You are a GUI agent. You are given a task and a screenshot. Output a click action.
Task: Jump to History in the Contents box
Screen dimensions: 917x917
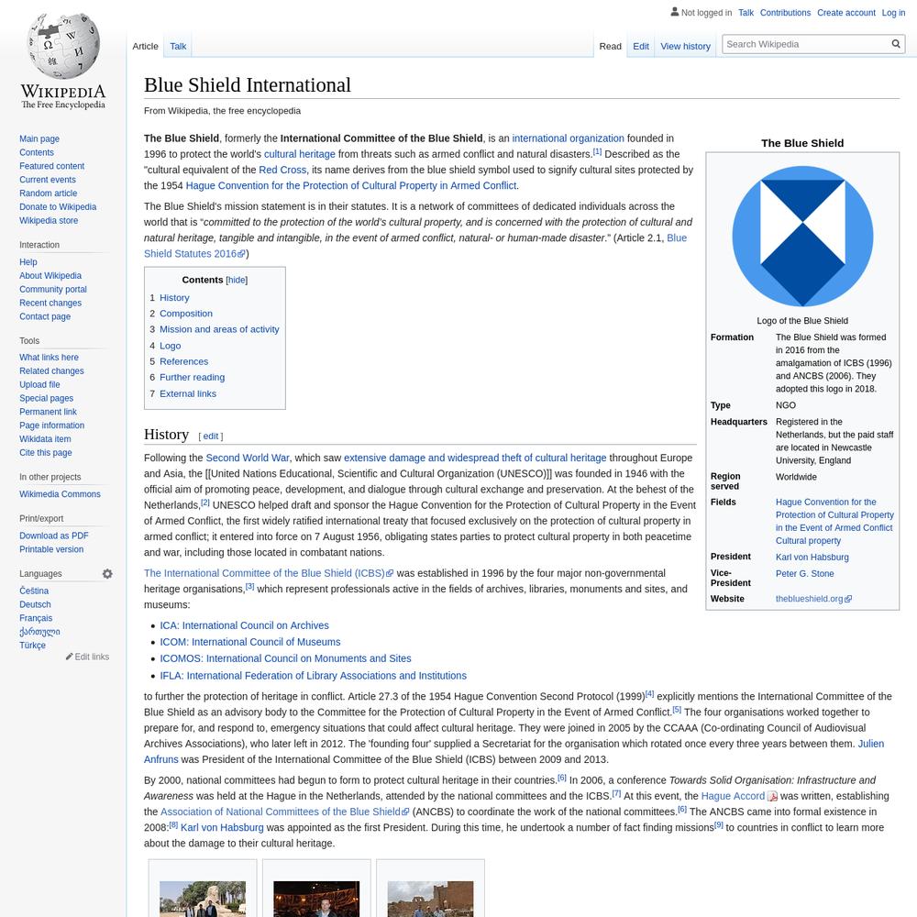(174, 298)
